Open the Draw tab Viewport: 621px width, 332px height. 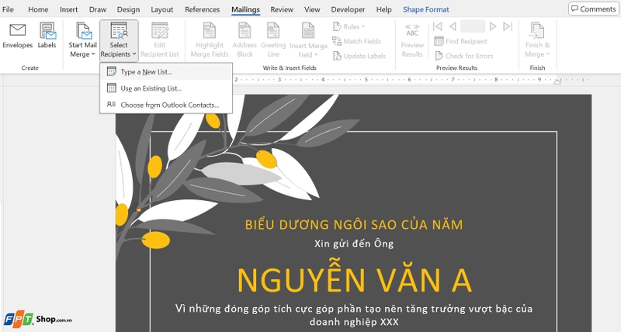98,9
